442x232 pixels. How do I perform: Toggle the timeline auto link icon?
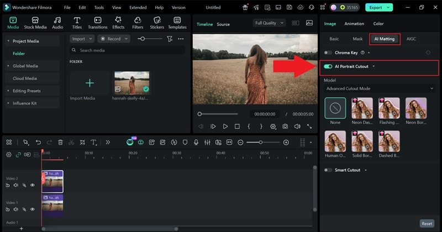pos(18,155)
